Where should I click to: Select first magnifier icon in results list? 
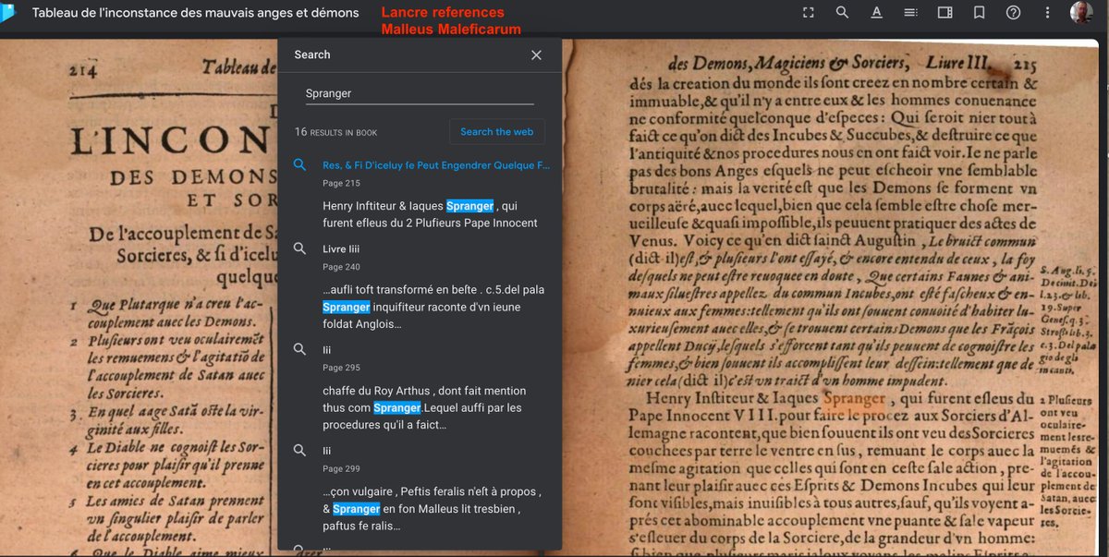pos(299,164)
